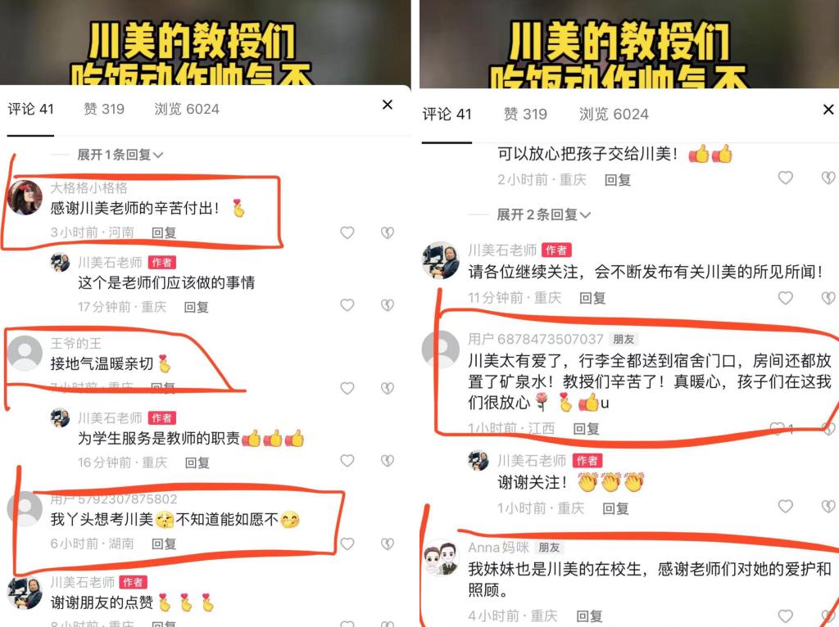
Task: Like the 这个是老师们应该做的事情 reply
Action: 347,305
